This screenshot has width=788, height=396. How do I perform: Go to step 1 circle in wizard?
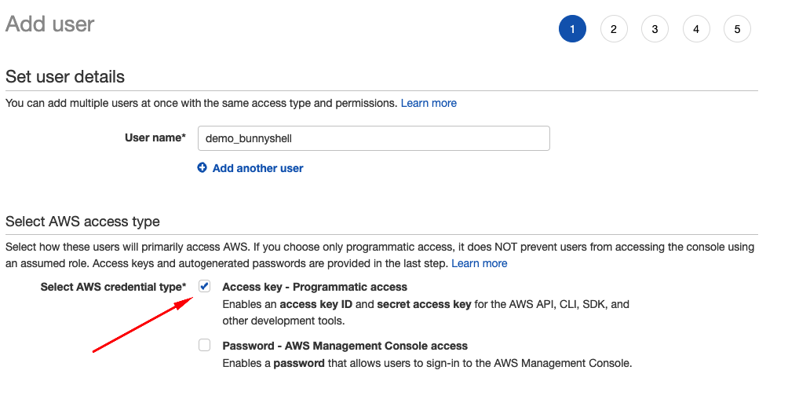pos(572,29)
